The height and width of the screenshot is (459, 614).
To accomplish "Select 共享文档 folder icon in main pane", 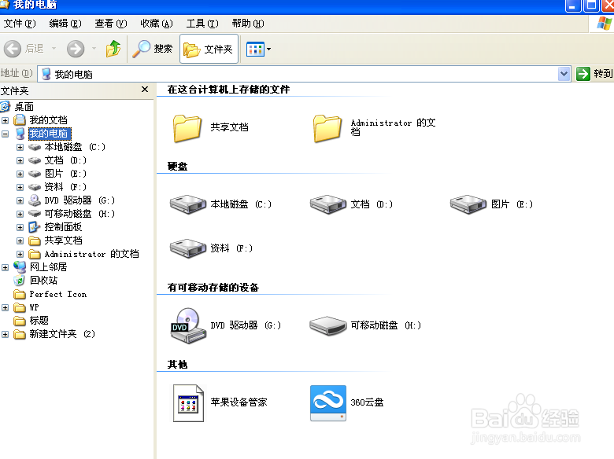I will 187,128.
